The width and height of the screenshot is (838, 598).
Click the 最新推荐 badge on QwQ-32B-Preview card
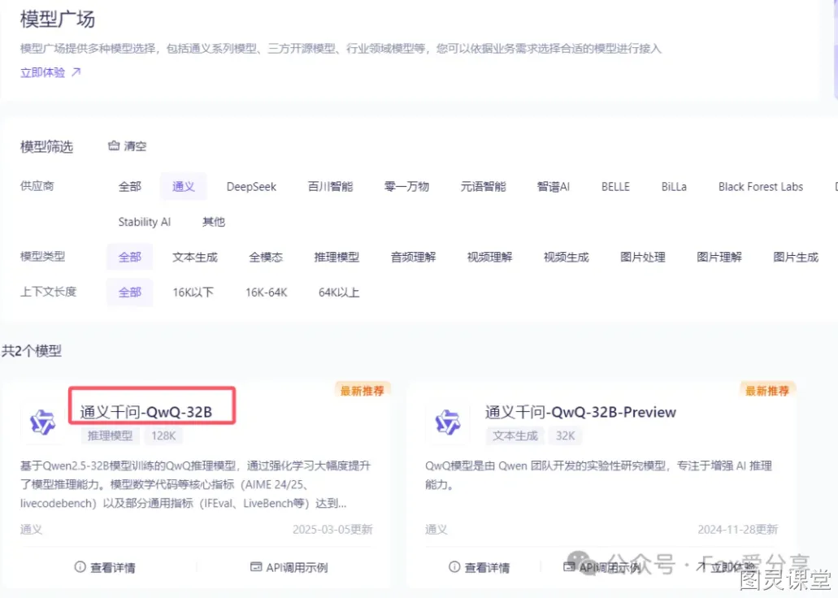(767, 391)
